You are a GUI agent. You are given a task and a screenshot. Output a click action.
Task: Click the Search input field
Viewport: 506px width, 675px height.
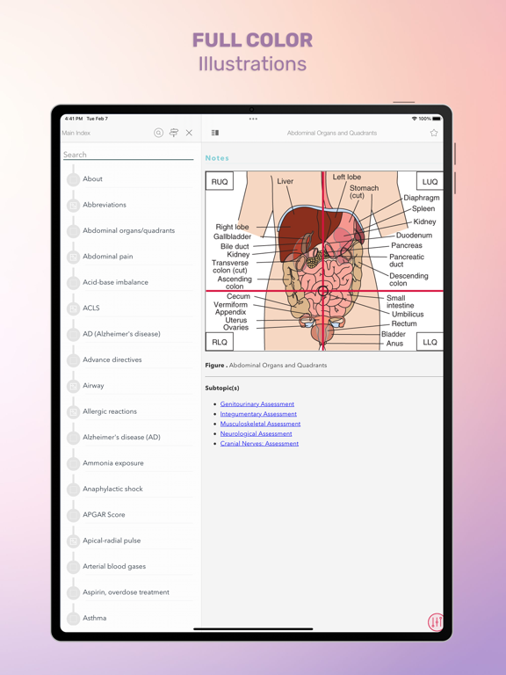coord(128,155)
